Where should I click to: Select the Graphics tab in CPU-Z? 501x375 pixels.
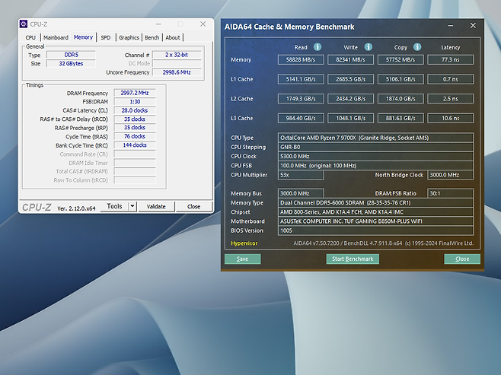129,37
